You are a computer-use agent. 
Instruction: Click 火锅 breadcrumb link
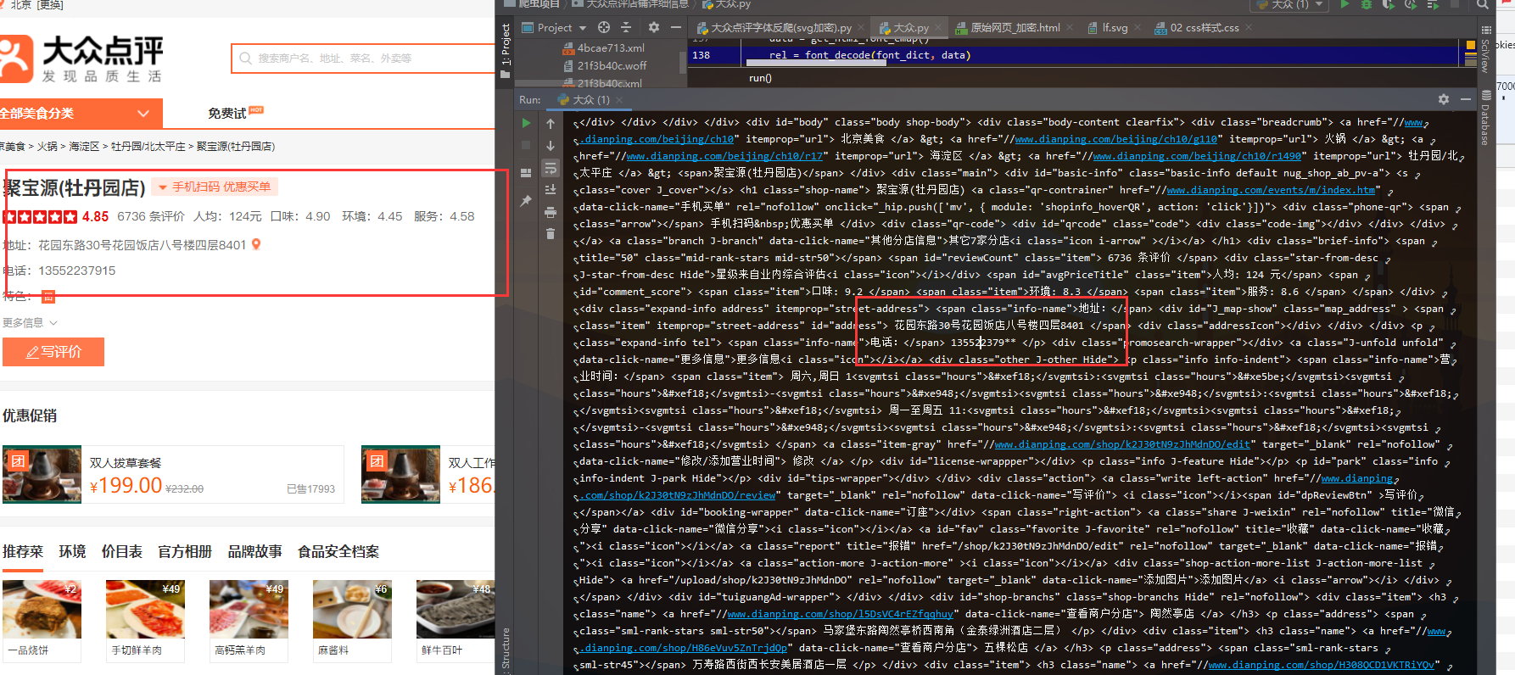48,147
